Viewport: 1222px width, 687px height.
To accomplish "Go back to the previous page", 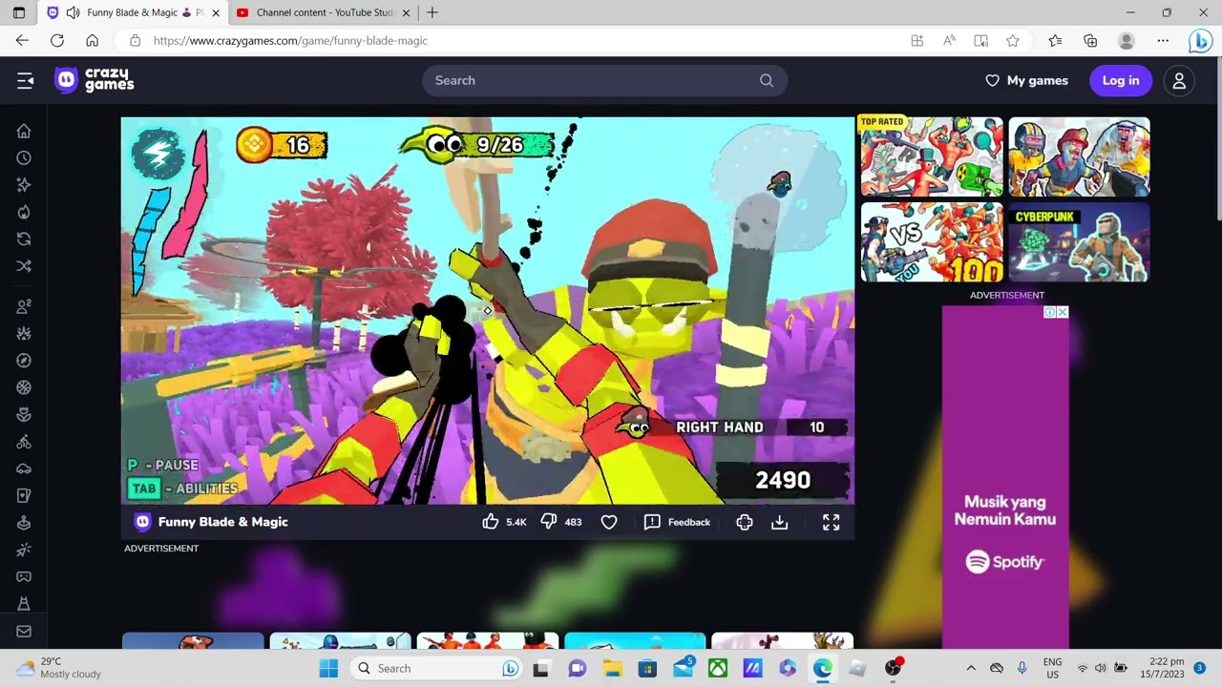I will point(22,40).
